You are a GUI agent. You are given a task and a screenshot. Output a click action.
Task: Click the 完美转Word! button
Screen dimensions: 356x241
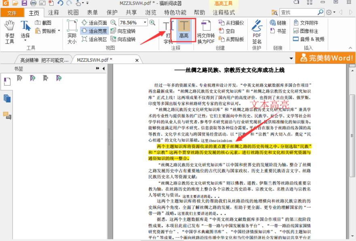[328, 58]
